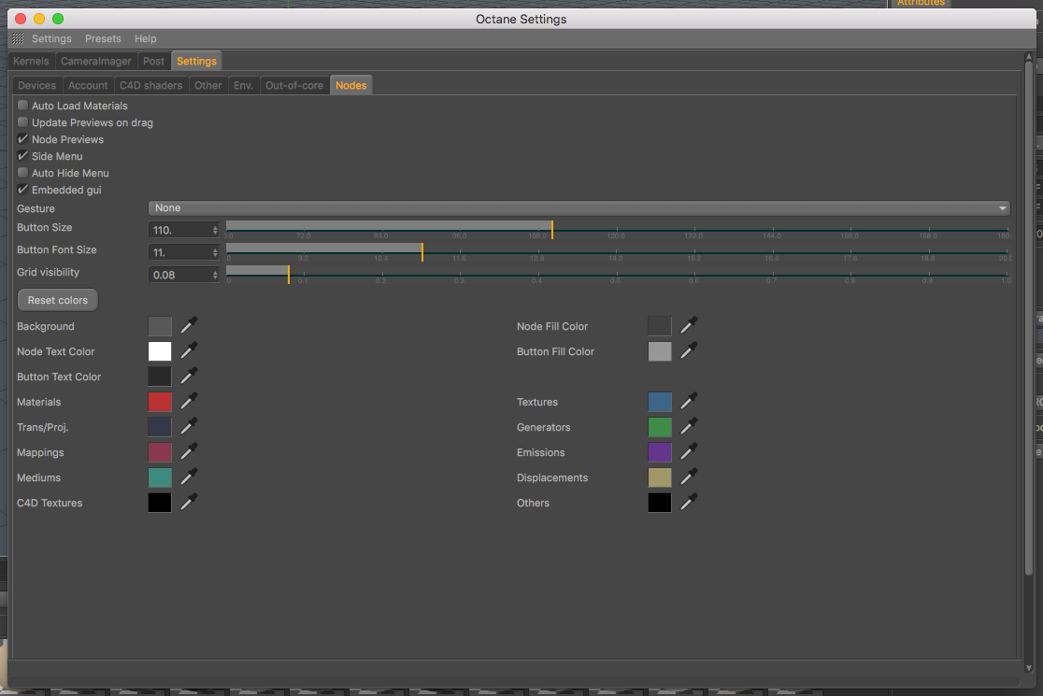Use the Materials eyedropper icon
This screenshot has height=696, width=1043.
[x=189, y=402]
